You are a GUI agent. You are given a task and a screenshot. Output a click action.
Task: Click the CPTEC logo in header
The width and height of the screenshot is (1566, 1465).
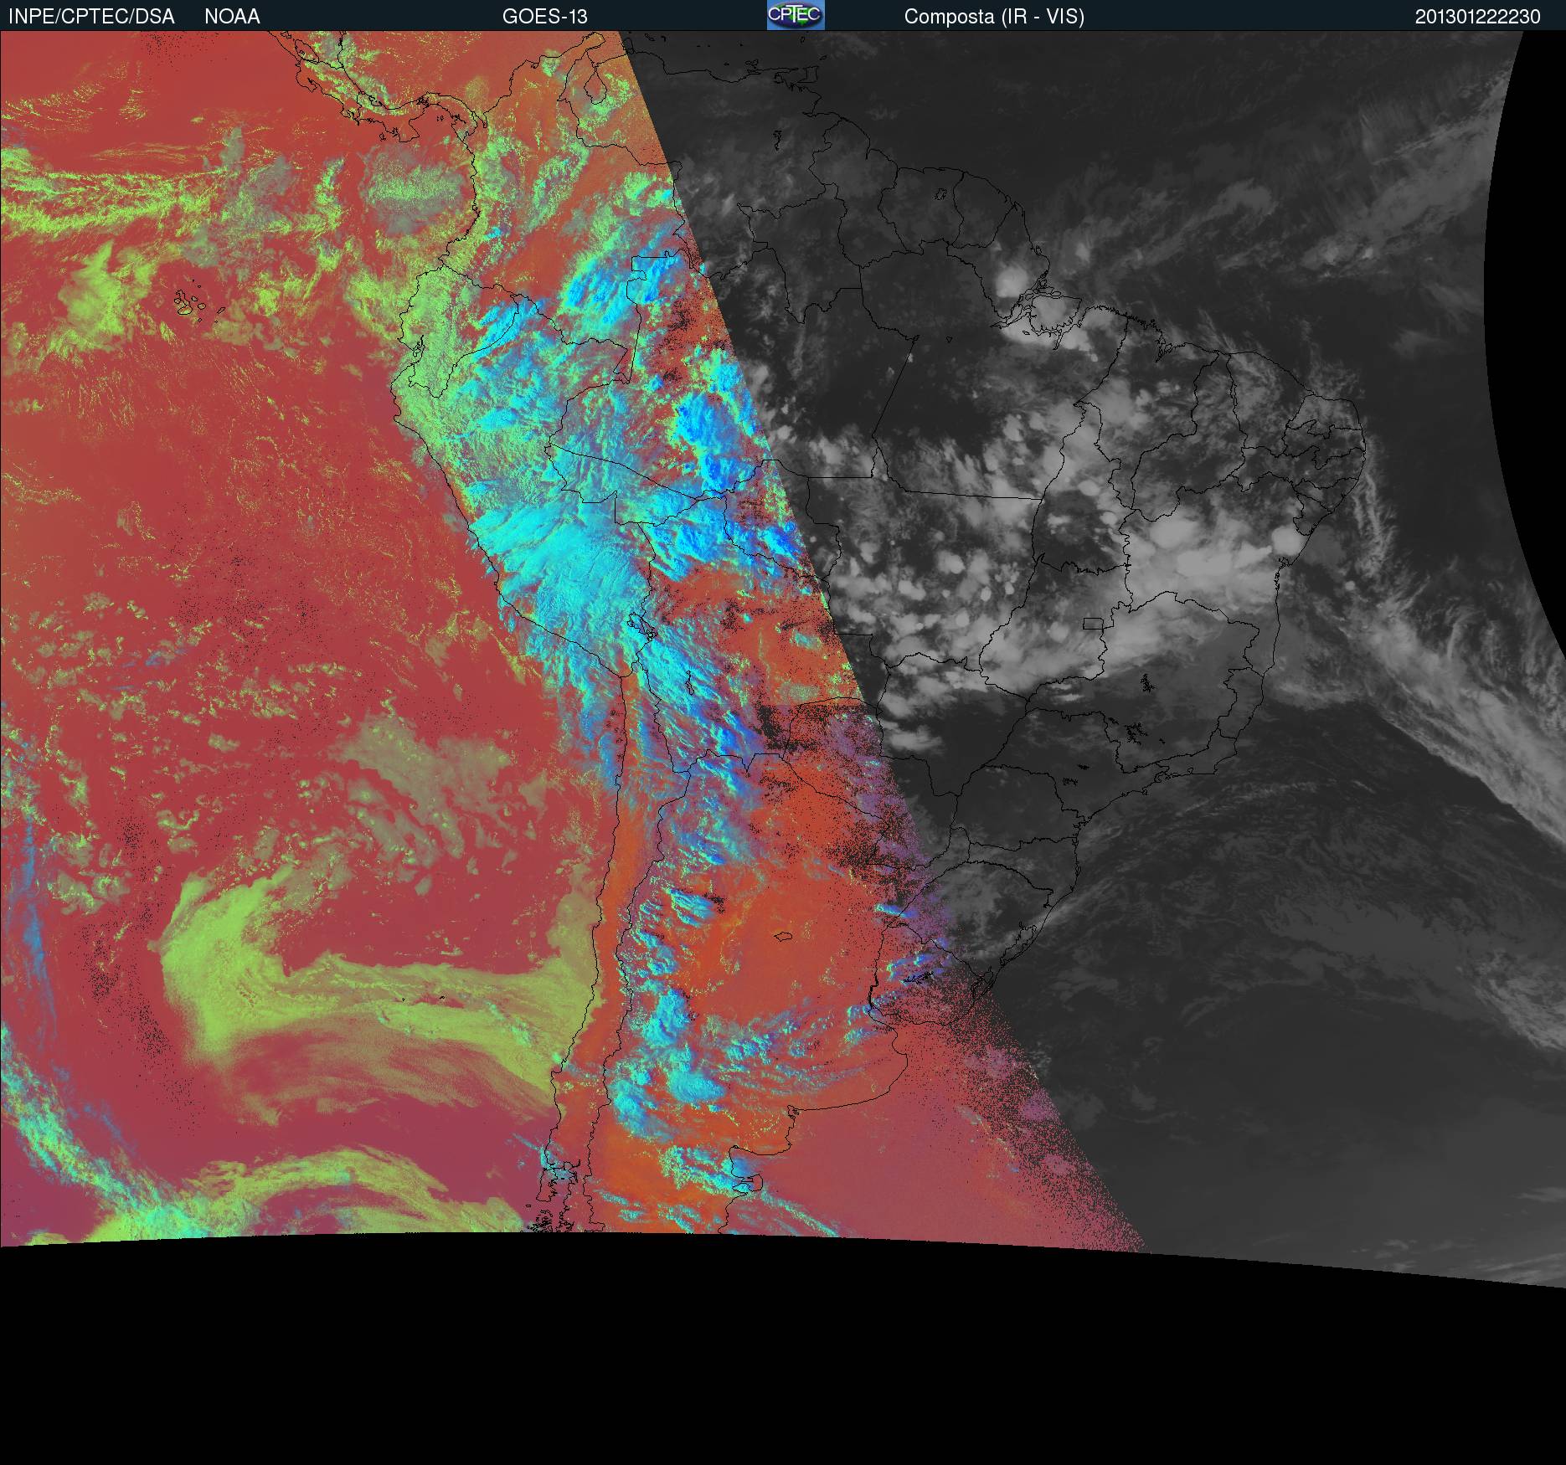point(796,15)
